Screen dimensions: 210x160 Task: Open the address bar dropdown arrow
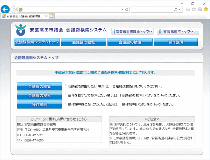point(122,10)
